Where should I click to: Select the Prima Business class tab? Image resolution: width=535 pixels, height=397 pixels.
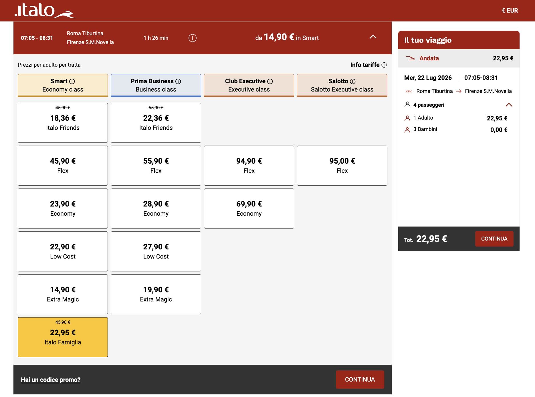tap(156, 86)
